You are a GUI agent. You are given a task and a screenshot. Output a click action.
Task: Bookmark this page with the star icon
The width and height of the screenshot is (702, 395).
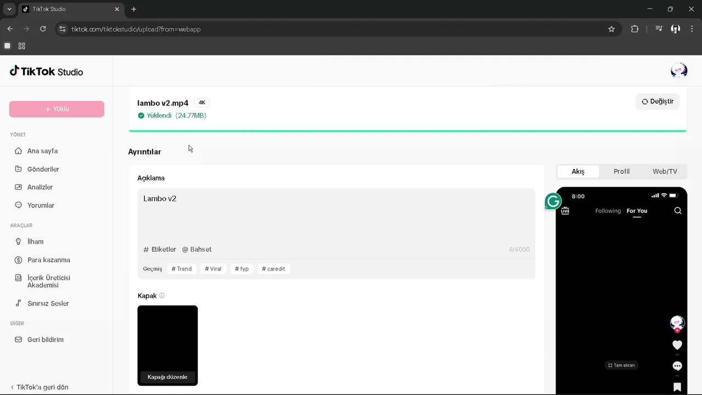coord(612,29)
